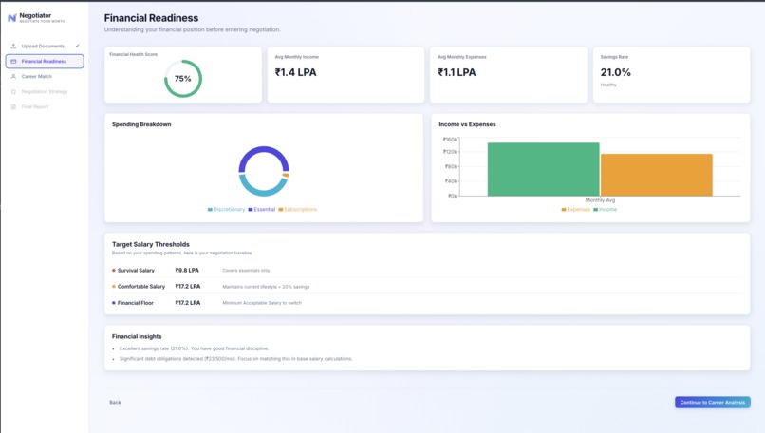
Task: Click the Monthly Avg axis label
Action: point(600,200)
